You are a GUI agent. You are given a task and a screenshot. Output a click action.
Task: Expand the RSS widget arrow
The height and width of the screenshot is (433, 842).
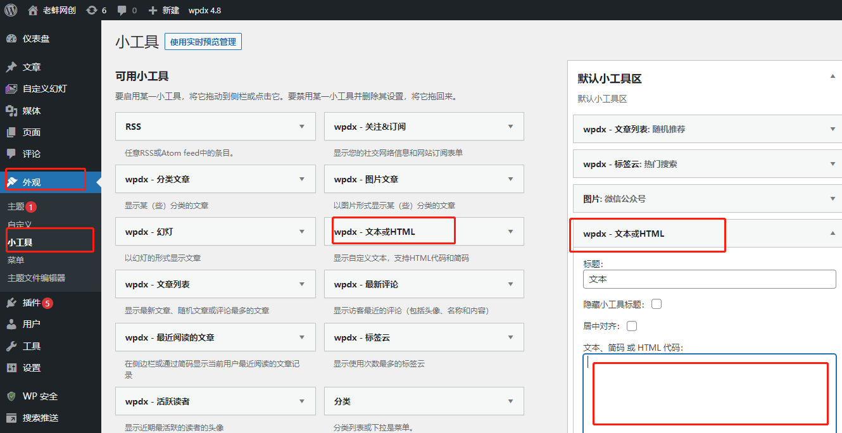[302, 127]
